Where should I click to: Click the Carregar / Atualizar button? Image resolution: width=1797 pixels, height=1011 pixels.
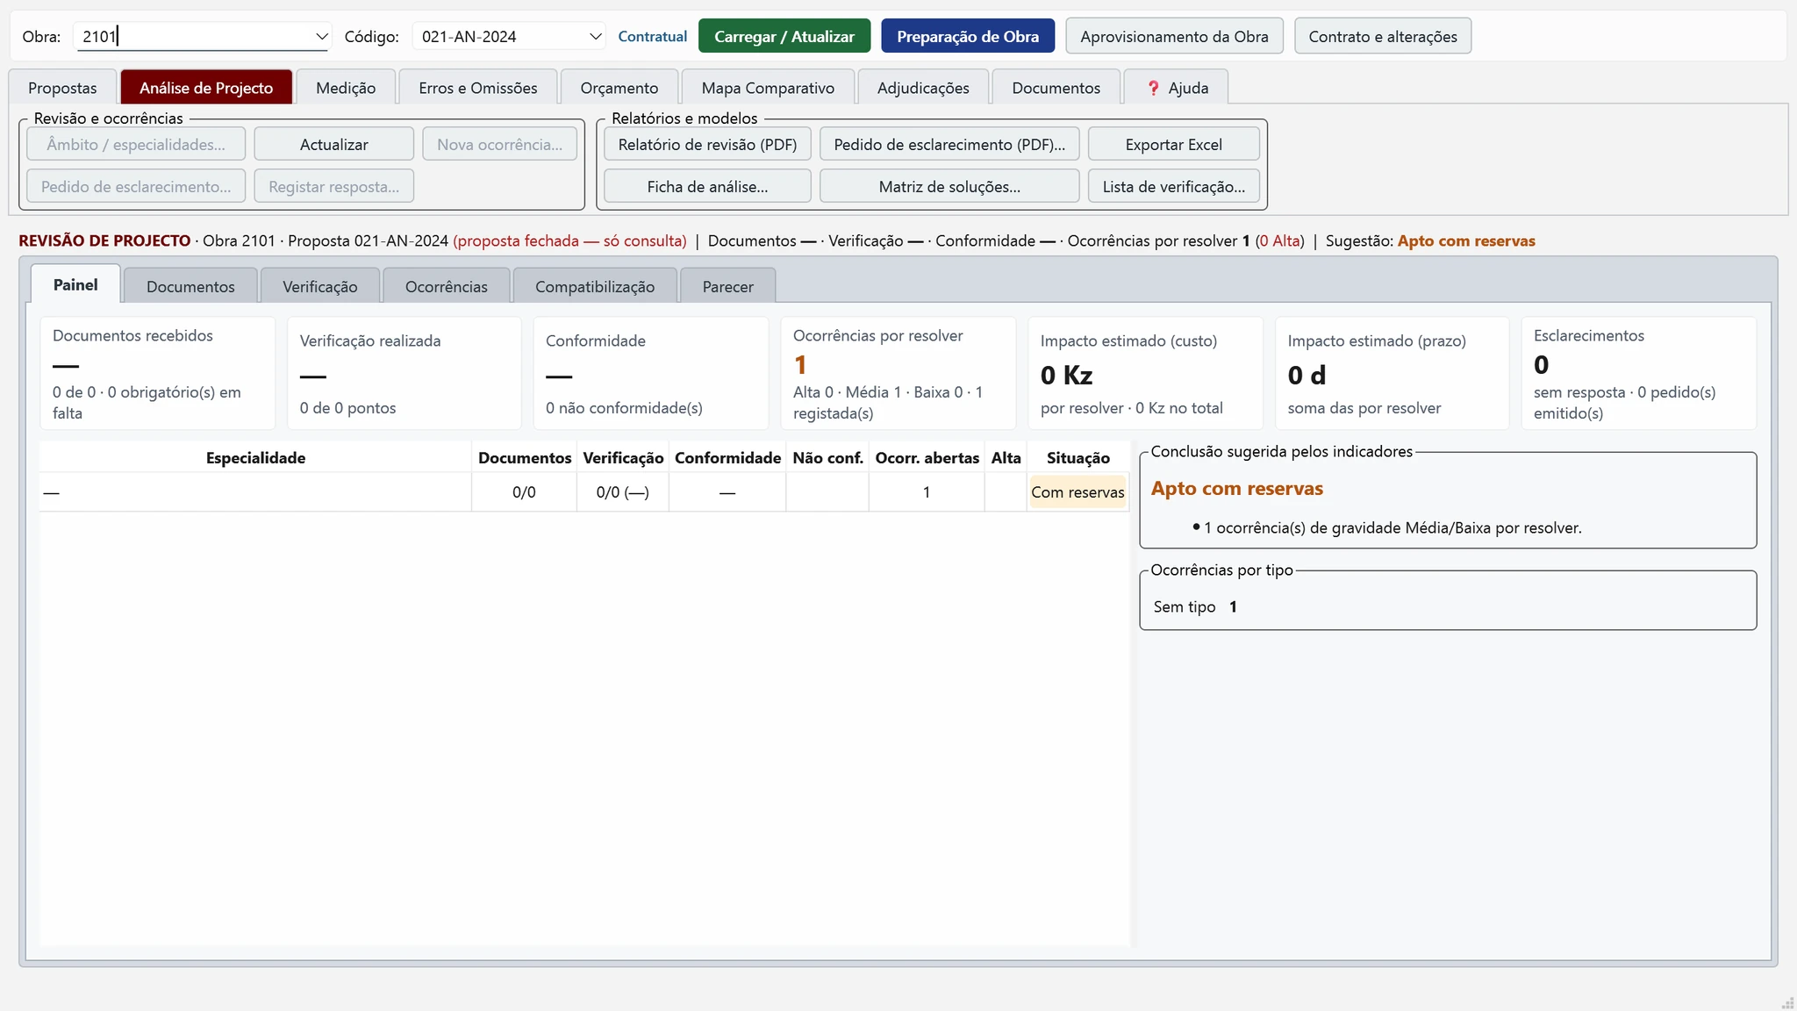[784, 37]
